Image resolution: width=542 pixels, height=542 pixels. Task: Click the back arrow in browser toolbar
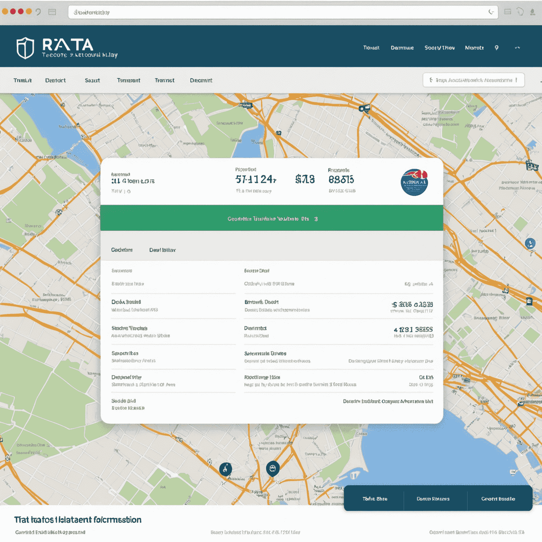click(x=38, y=12)
